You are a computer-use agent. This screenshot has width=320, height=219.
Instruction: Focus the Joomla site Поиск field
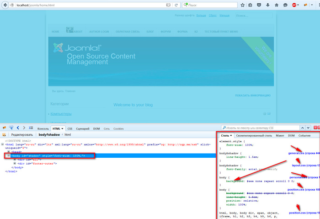point(254,16)
